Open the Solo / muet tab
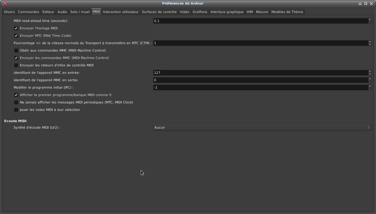Image resolution: width=376 pixels, height=214 pixels. coord(80,12)
